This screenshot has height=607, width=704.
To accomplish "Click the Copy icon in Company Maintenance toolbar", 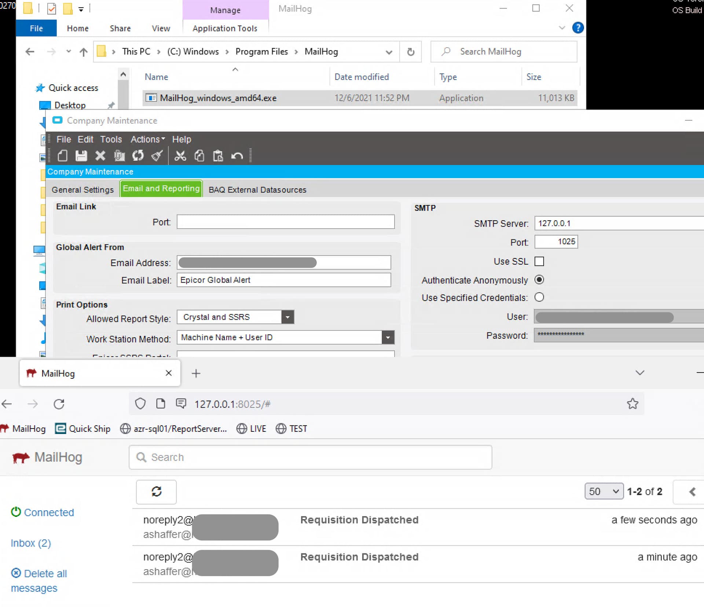I will (x=199, y=156).
